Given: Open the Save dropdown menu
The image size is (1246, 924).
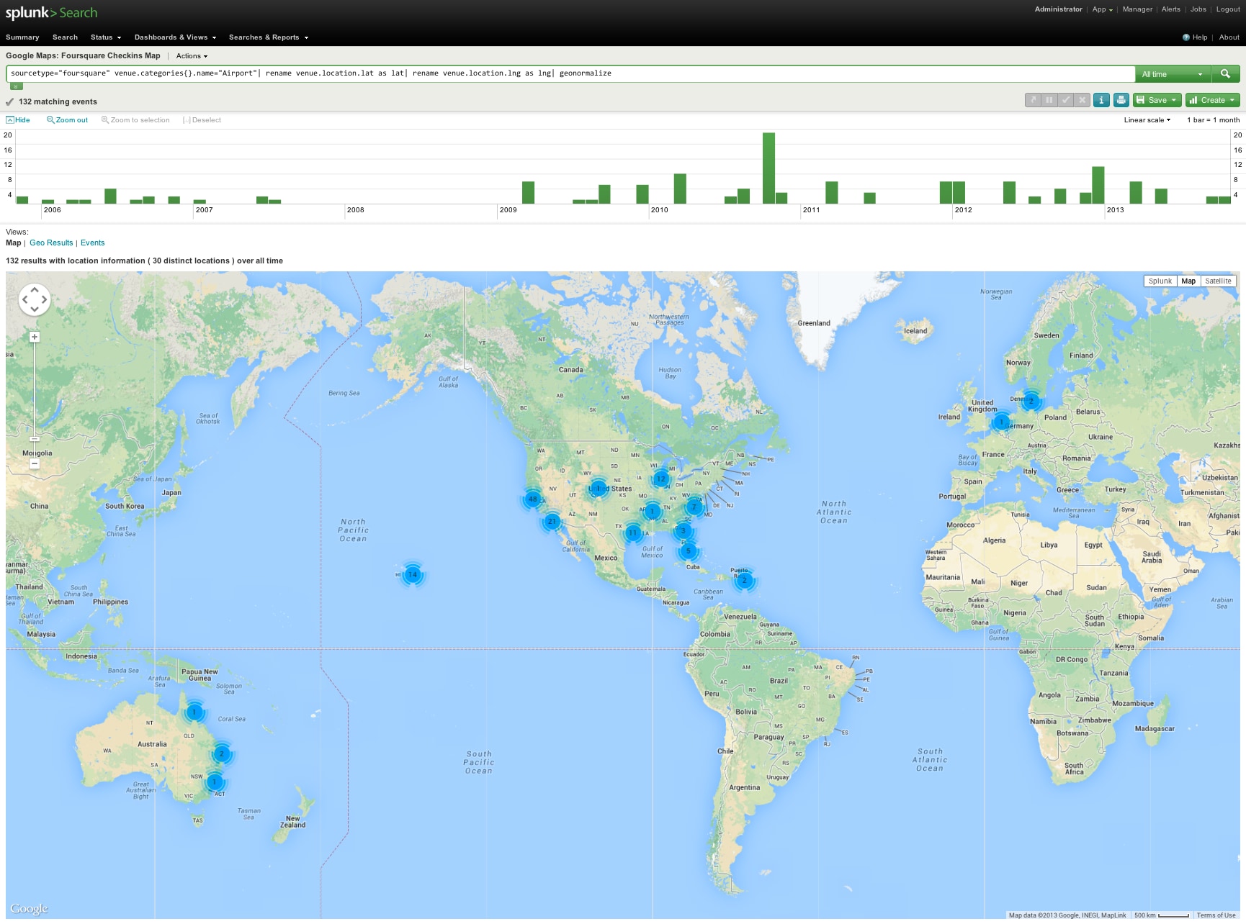Looking at the screenshot, I should tap(1157, 100).
